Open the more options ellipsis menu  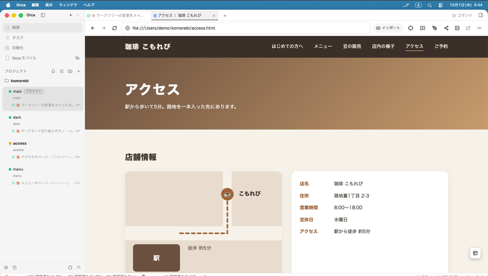point(479,28)
